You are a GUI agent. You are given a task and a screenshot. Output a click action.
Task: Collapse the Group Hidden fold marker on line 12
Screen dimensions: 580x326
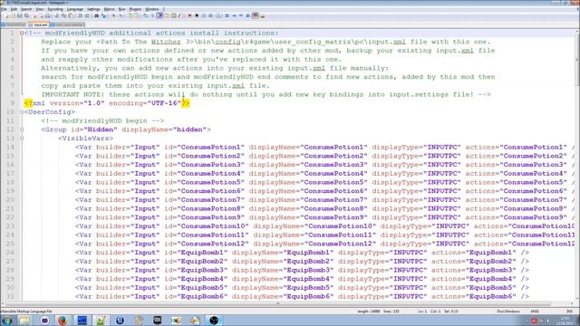tap(22, 129)
